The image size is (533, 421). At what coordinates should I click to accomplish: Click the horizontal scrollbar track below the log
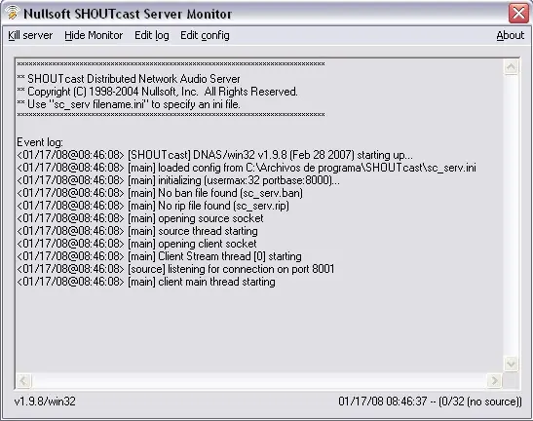pos(259,380)
